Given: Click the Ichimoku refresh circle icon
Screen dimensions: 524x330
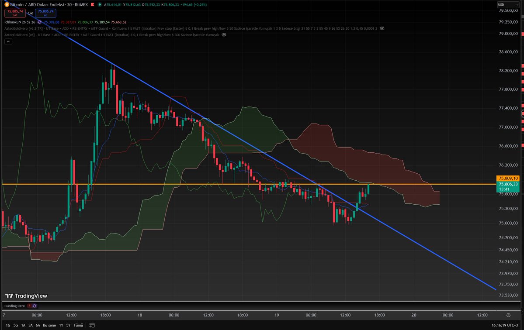Looking at the screenshot, I should pos(39,22).
